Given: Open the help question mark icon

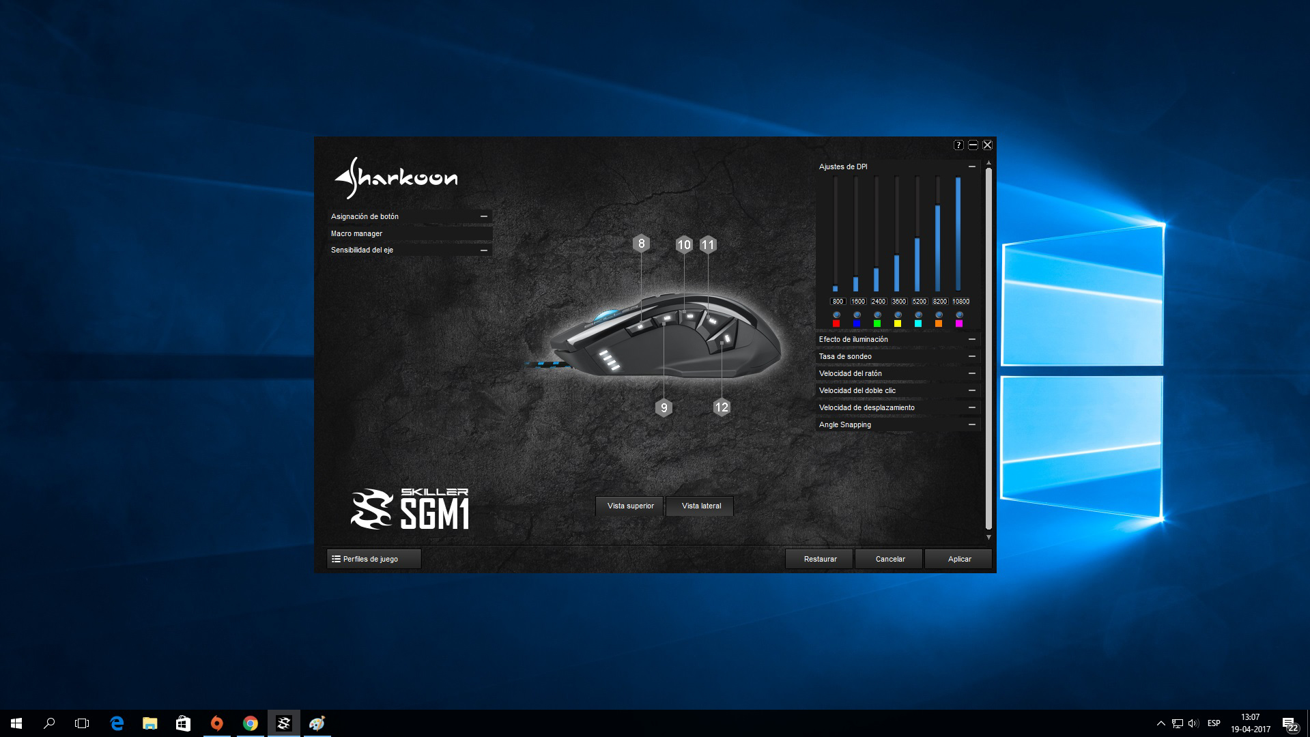Looking at the screenshot, I should [x=958, y=145].
